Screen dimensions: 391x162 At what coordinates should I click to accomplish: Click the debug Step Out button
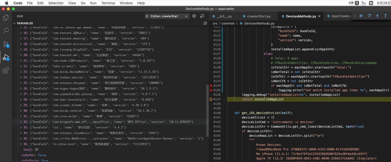[x=385, y=16]
